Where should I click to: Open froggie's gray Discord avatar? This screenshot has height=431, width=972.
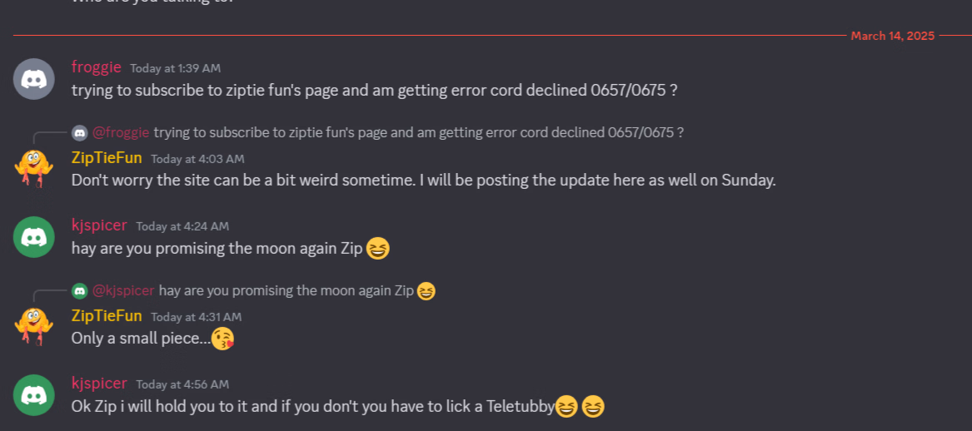pyautogui.click(x=34, y=79)
